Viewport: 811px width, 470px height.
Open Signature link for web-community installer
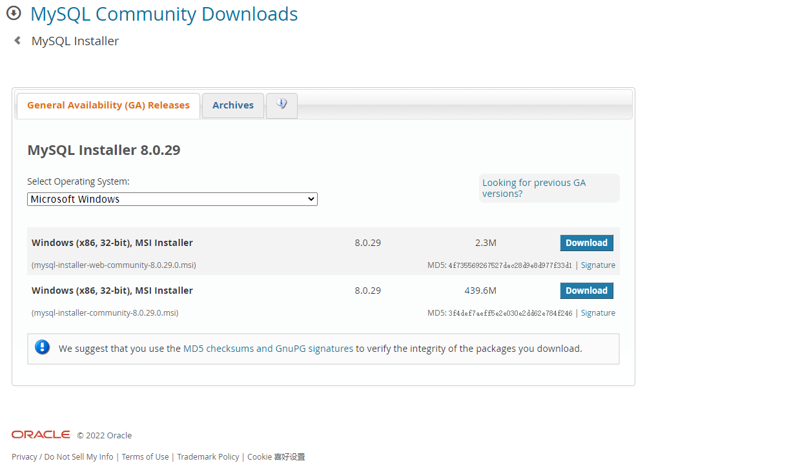[598, 265]
